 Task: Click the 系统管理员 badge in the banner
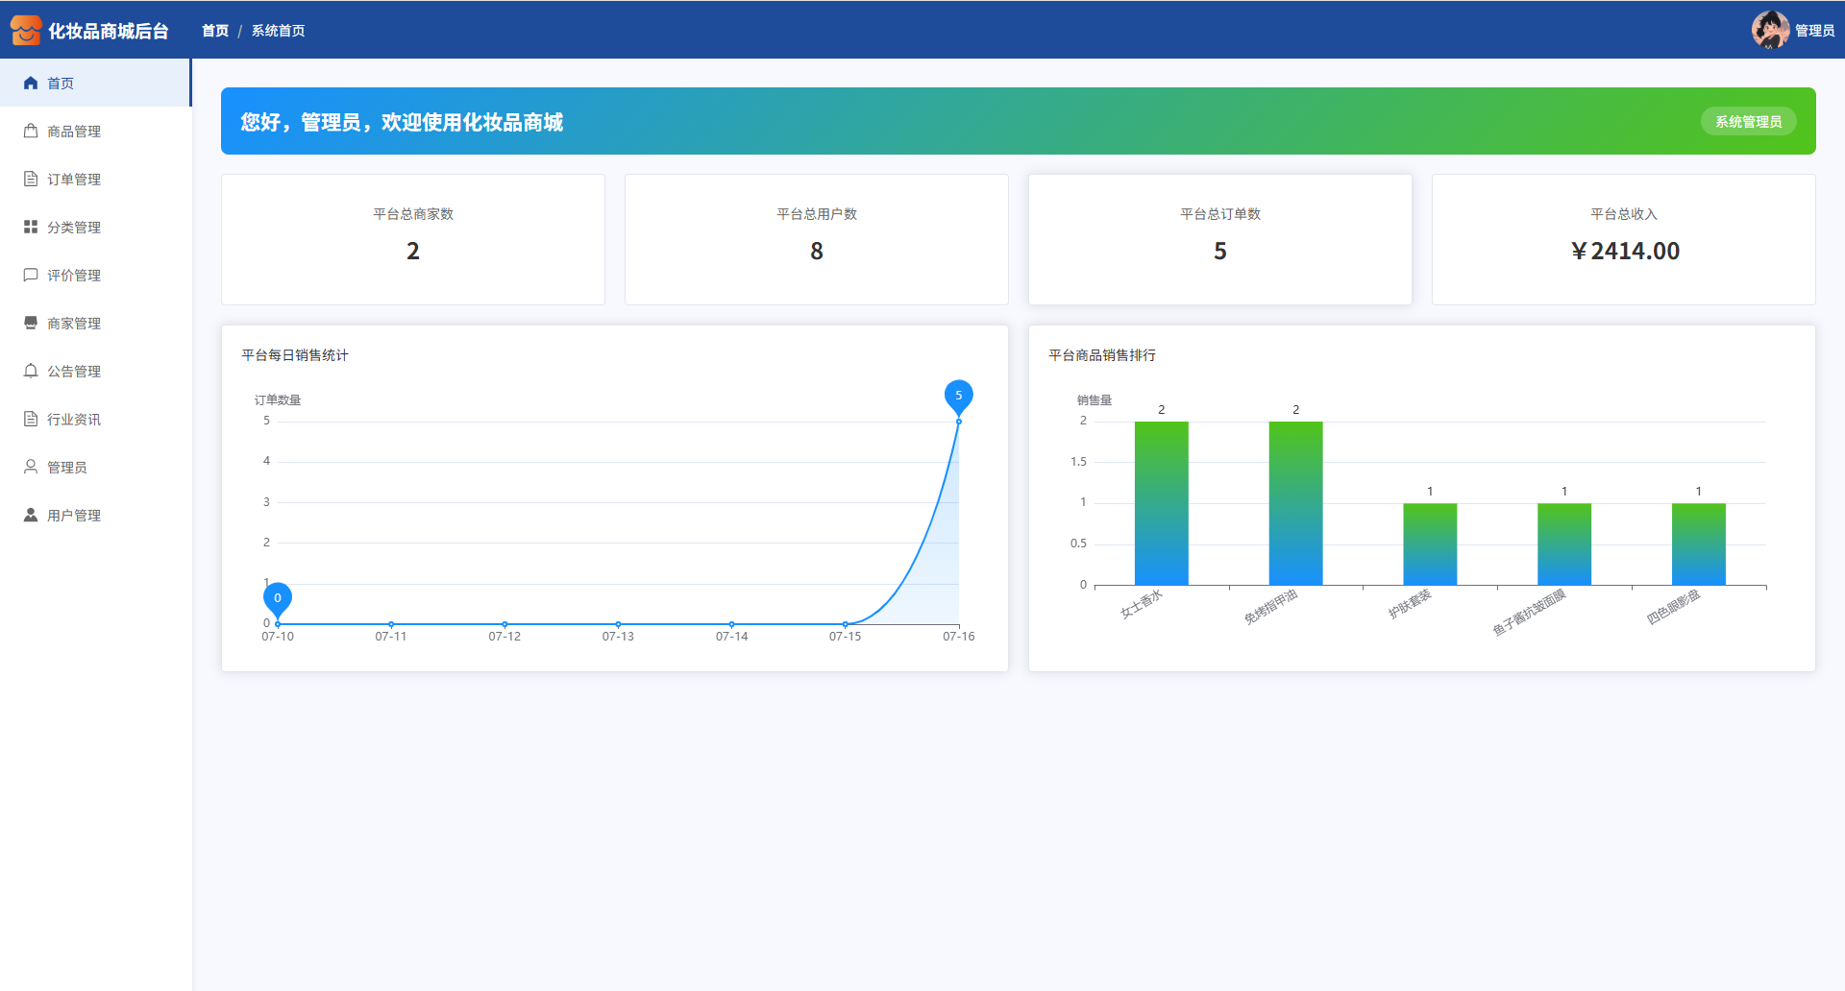(x=1748, y=122)
